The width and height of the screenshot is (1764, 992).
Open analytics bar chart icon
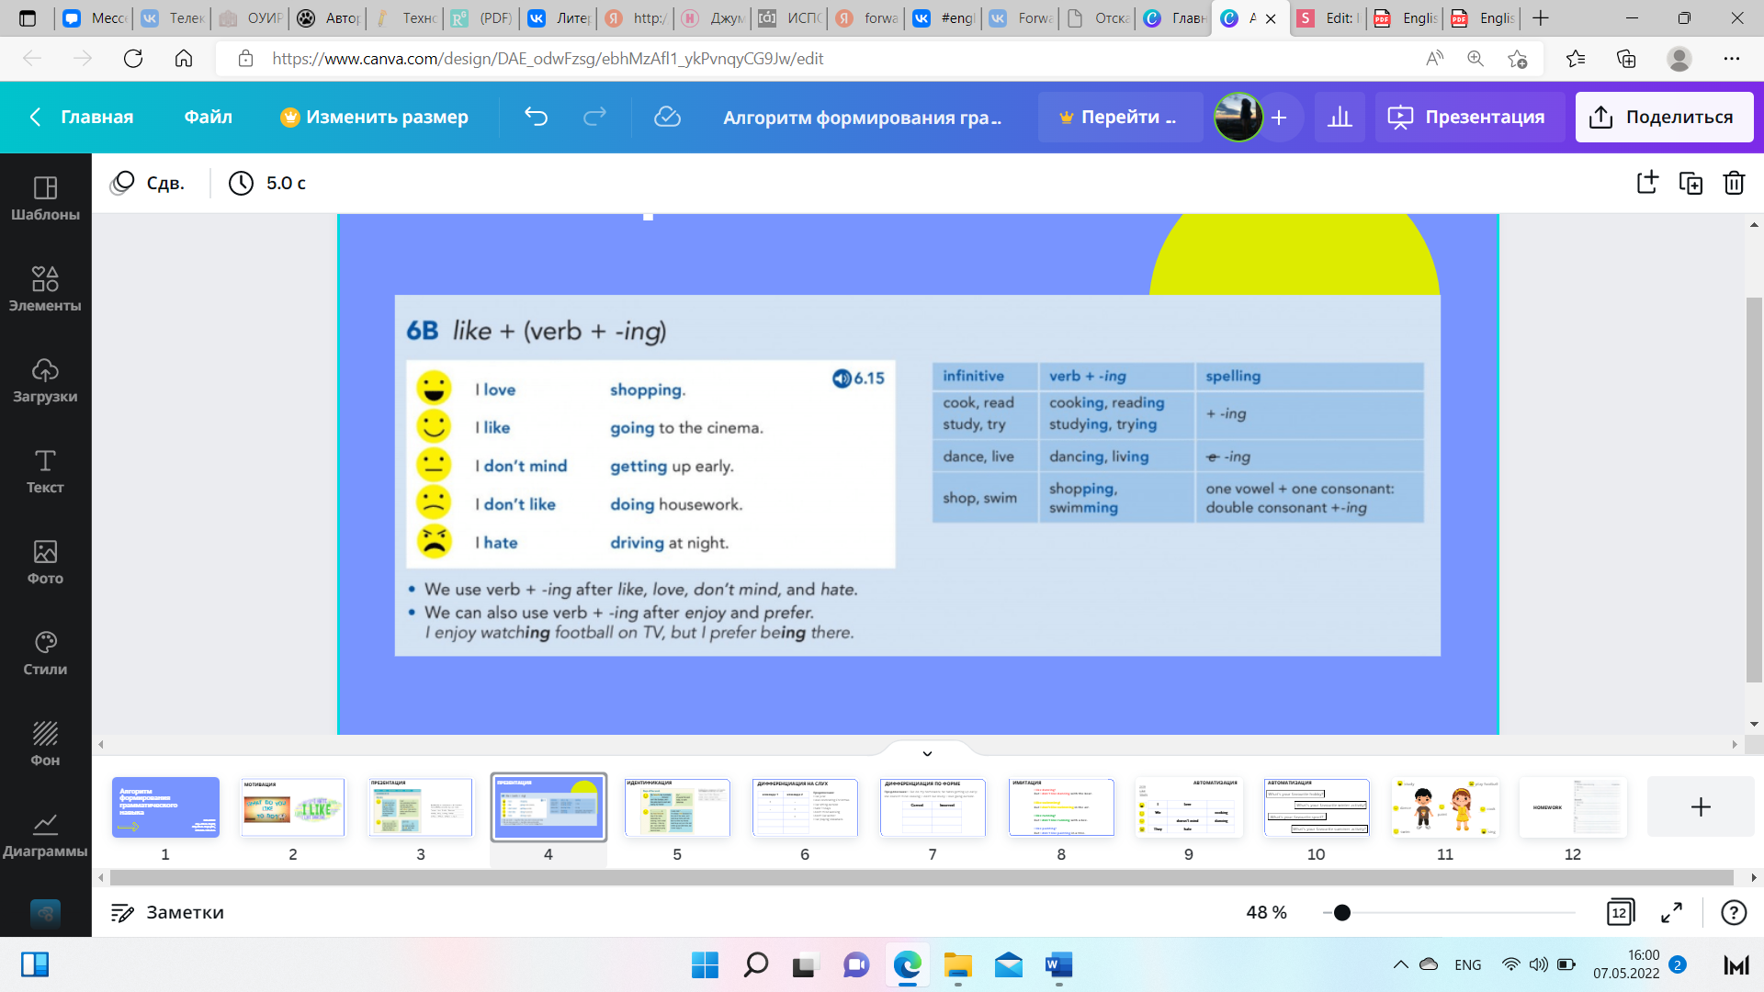(x=1340, y=117)
